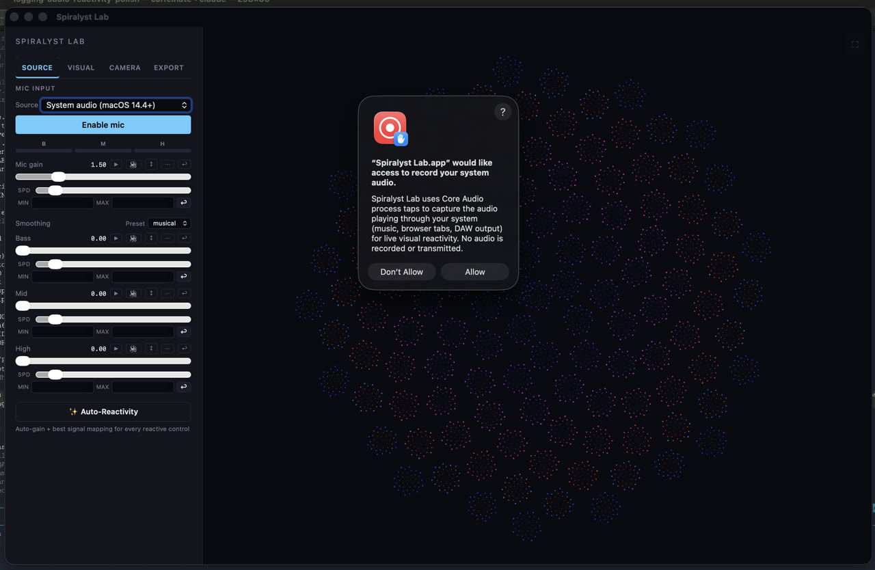
Task: Focus the MIN field under Bass
Action: coord(62,277)
